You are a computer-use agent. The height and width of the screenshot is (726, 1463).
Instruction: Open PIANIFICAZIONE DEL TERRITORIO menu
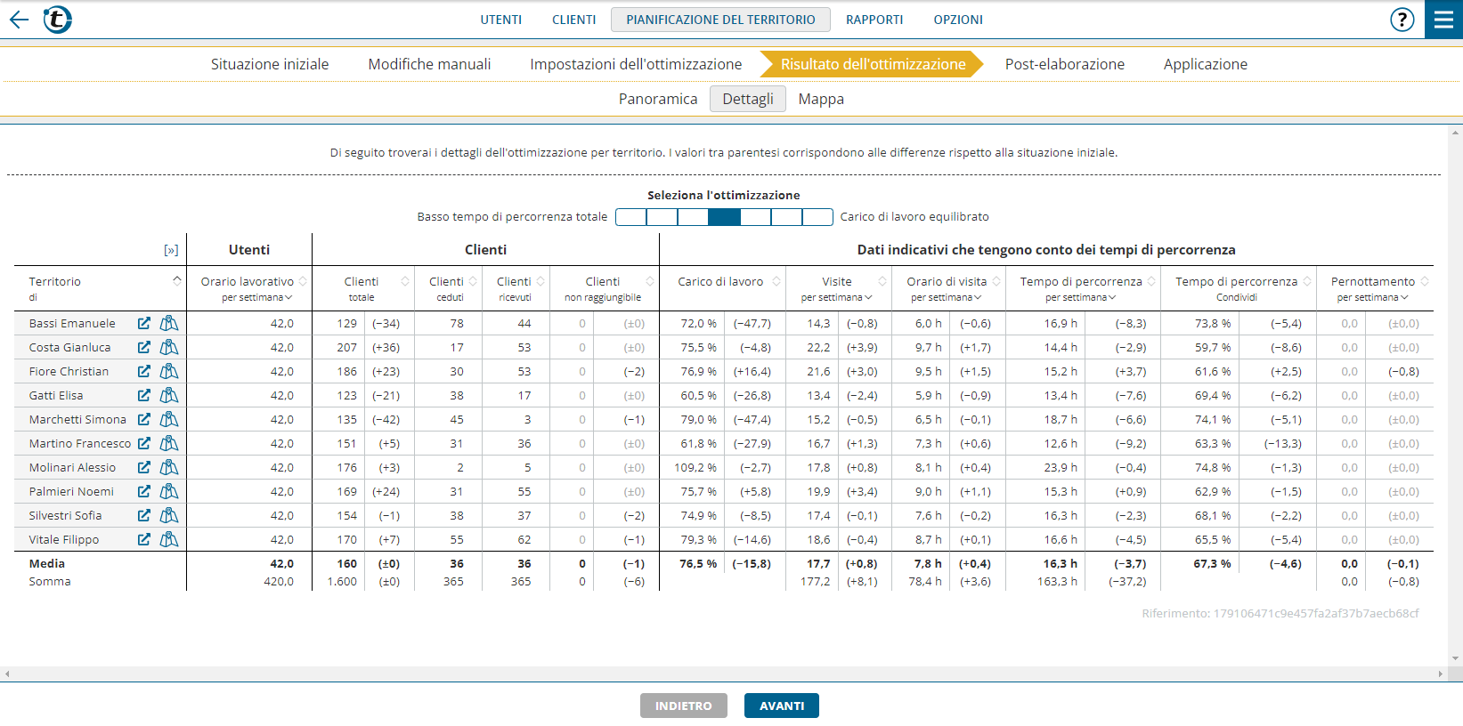click(x=720, y=20)
